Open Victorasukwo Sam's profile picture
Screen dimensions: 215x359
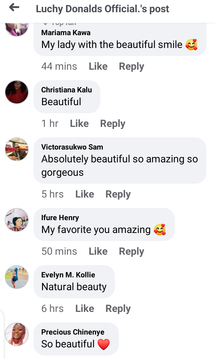17,149
